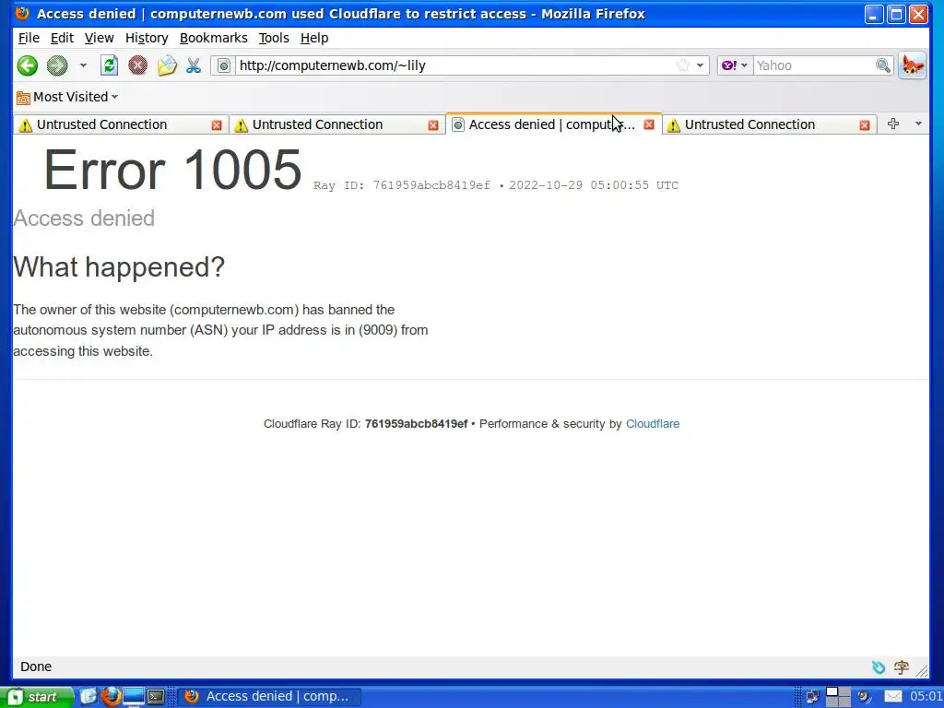Open the File menu
The image size is (944, 708).
click(29, 38)
